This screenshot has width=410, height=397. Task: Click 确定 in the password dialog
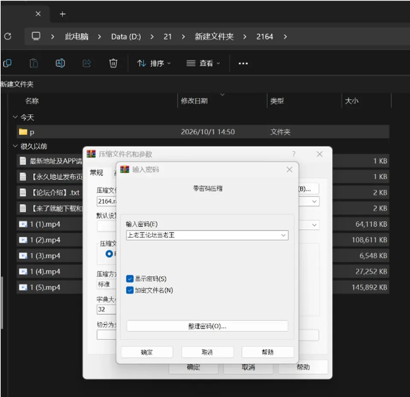[146, 352]
